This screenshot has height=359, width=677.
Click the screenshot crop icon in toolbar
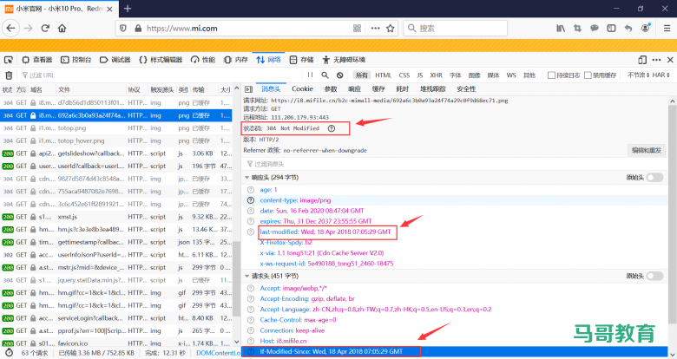[x=577, y=29]
